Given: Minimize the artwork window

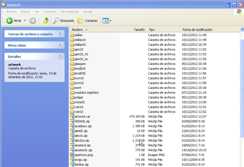Looking at the screenshot, I should click(228, 5).
